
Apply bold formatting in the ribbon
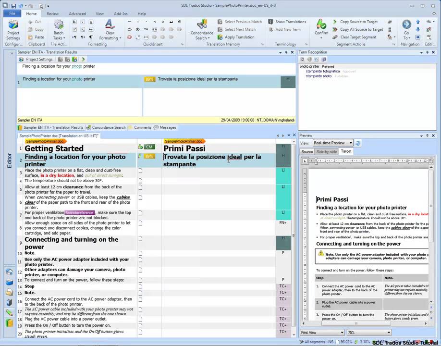[x=74, y=22]
